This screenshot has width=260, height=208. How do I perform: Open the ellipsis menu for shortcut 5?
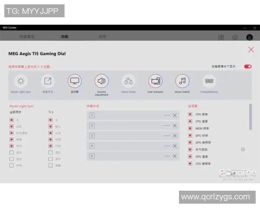(167, 156)
